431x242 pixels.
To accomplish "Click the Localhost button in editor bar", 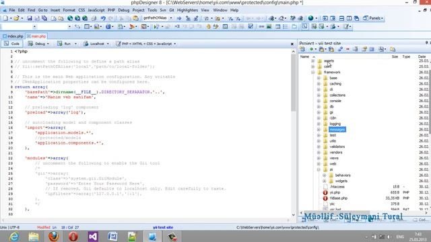I will pos(94,44).
